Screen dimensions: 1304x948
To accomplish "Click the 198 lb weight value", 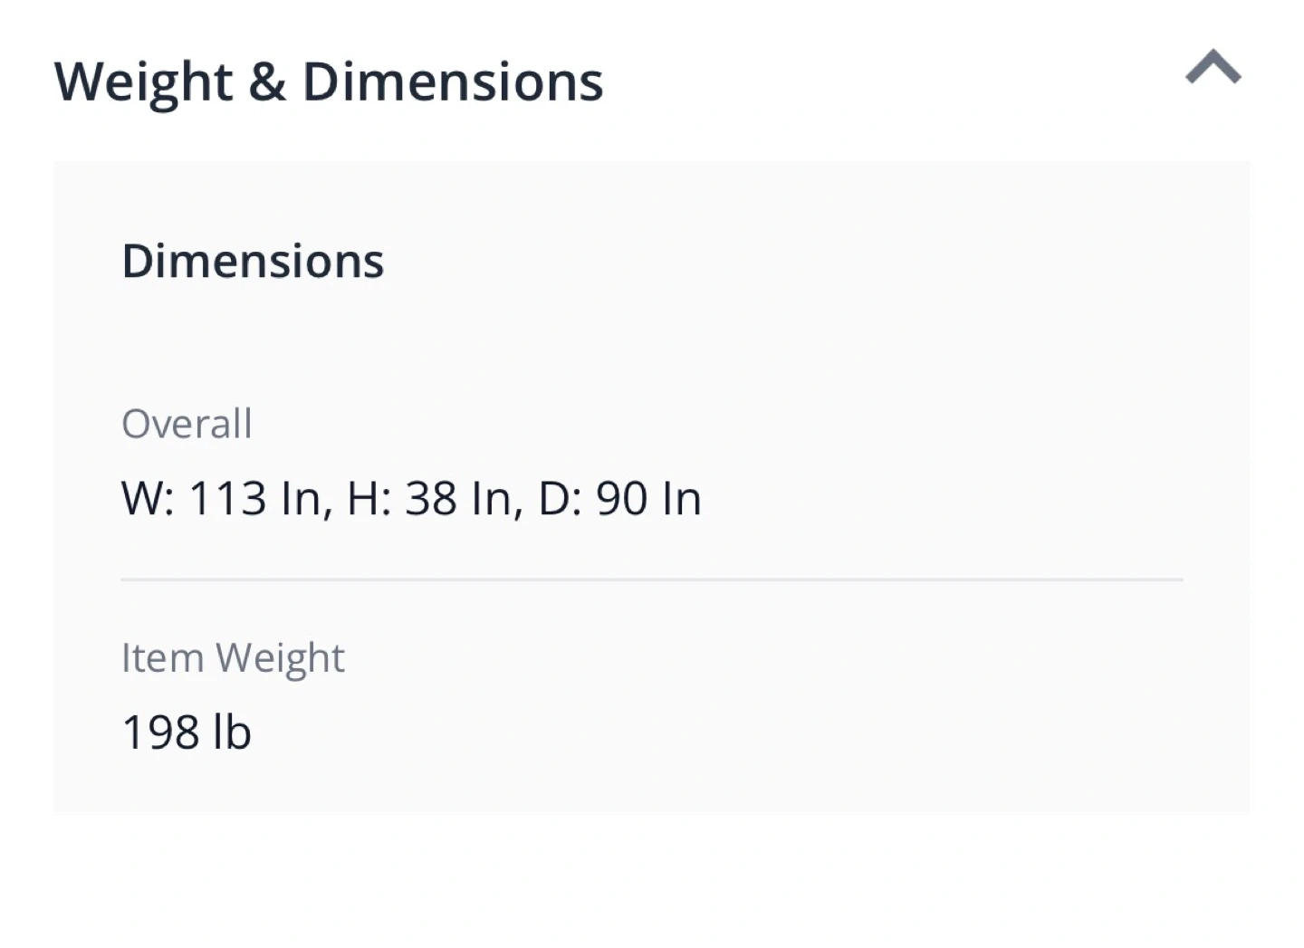I will tap(186, 733).
